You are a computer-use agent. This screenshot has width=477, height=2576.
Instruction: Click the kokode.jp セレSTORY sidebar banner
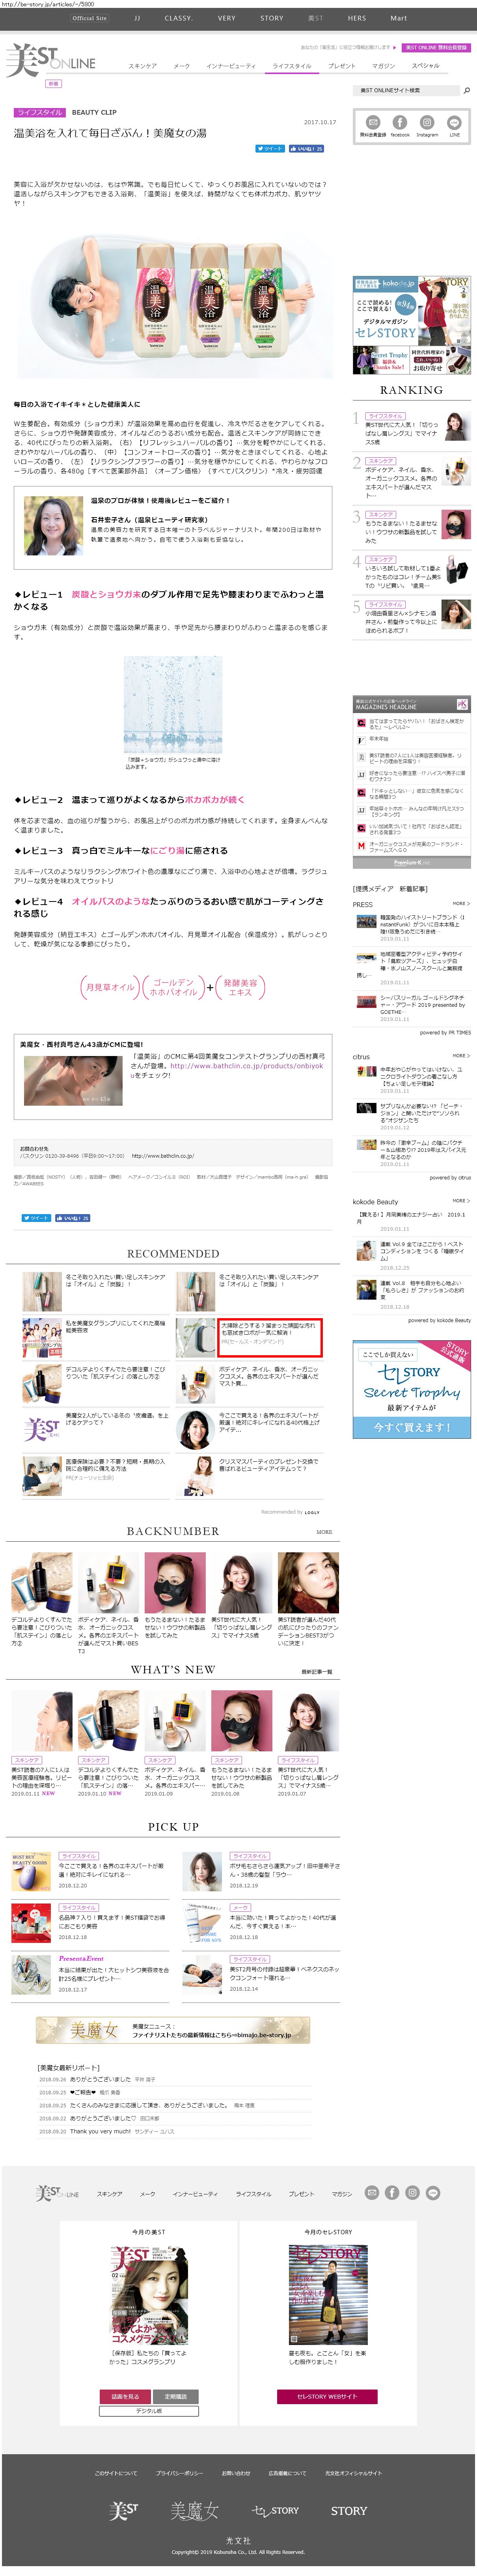(411, 325)
